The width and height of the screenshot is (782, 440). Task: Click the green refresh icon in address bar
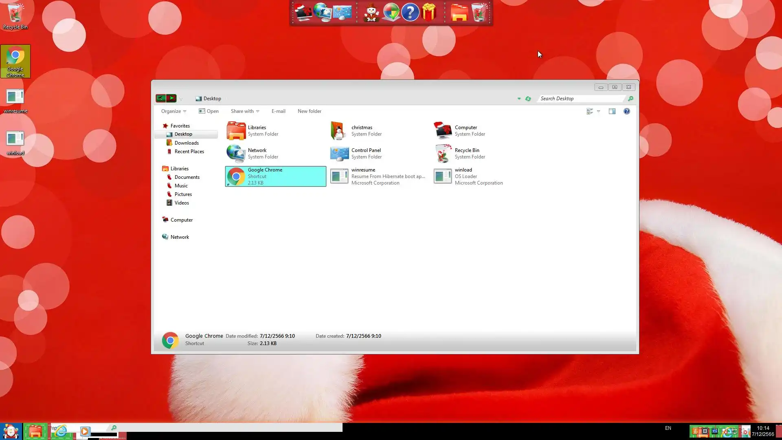click(528, 99)
